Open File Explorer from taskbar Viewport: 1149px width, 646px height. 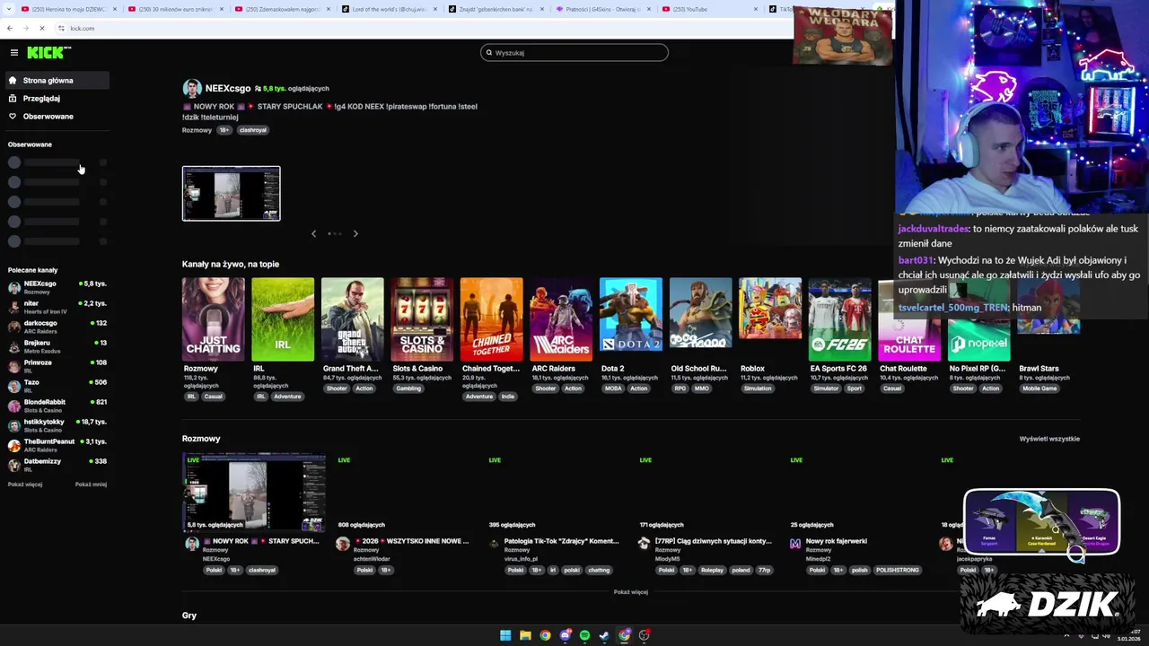[x=525, y=635]
